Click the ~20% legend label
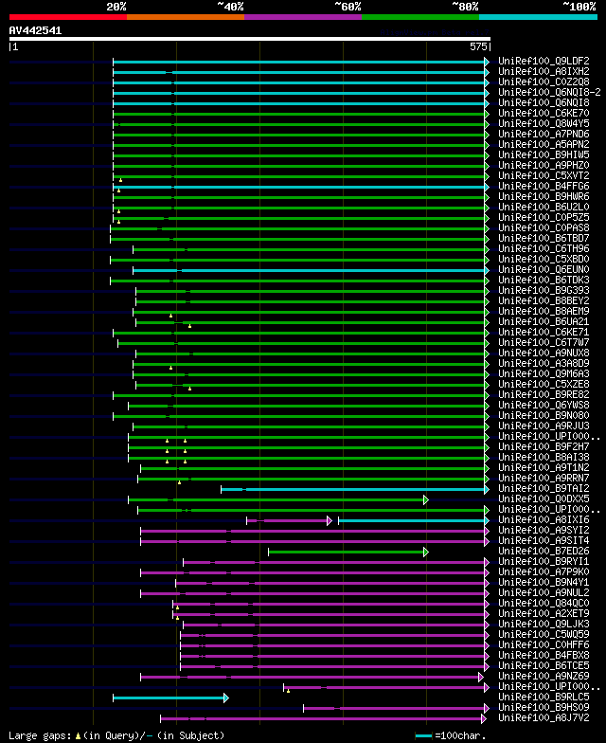The height and width of the screenshot is (743, 606). point(116,7)
